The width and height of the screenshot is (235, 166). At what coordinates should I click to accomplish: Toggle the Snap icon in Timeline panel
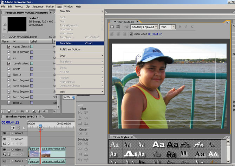(x=13, y=128)
